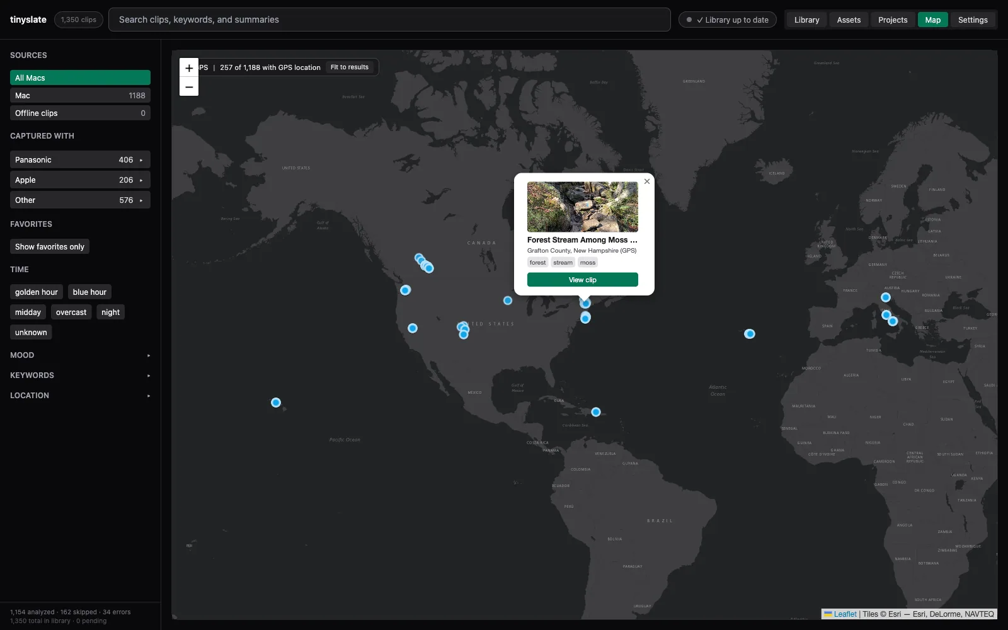The width and height of the screenshot is (1008, 630).
Task: Switch to the Map tab
Action: tap(932, 20)
